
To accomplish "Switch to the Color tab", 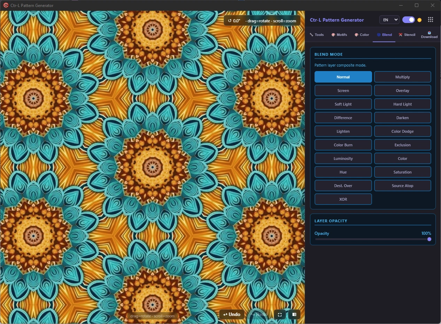I will (x=362, y=35).
